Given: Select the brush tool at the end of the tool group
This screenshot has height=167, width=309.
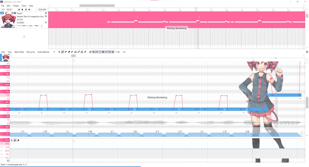Looking at the screenshot, I should [85, 52].
